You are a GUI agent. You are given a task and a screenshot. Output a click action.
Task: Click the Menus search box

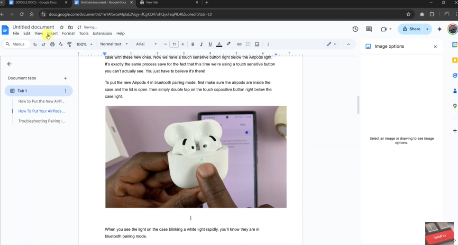click(x=16, y=44)
